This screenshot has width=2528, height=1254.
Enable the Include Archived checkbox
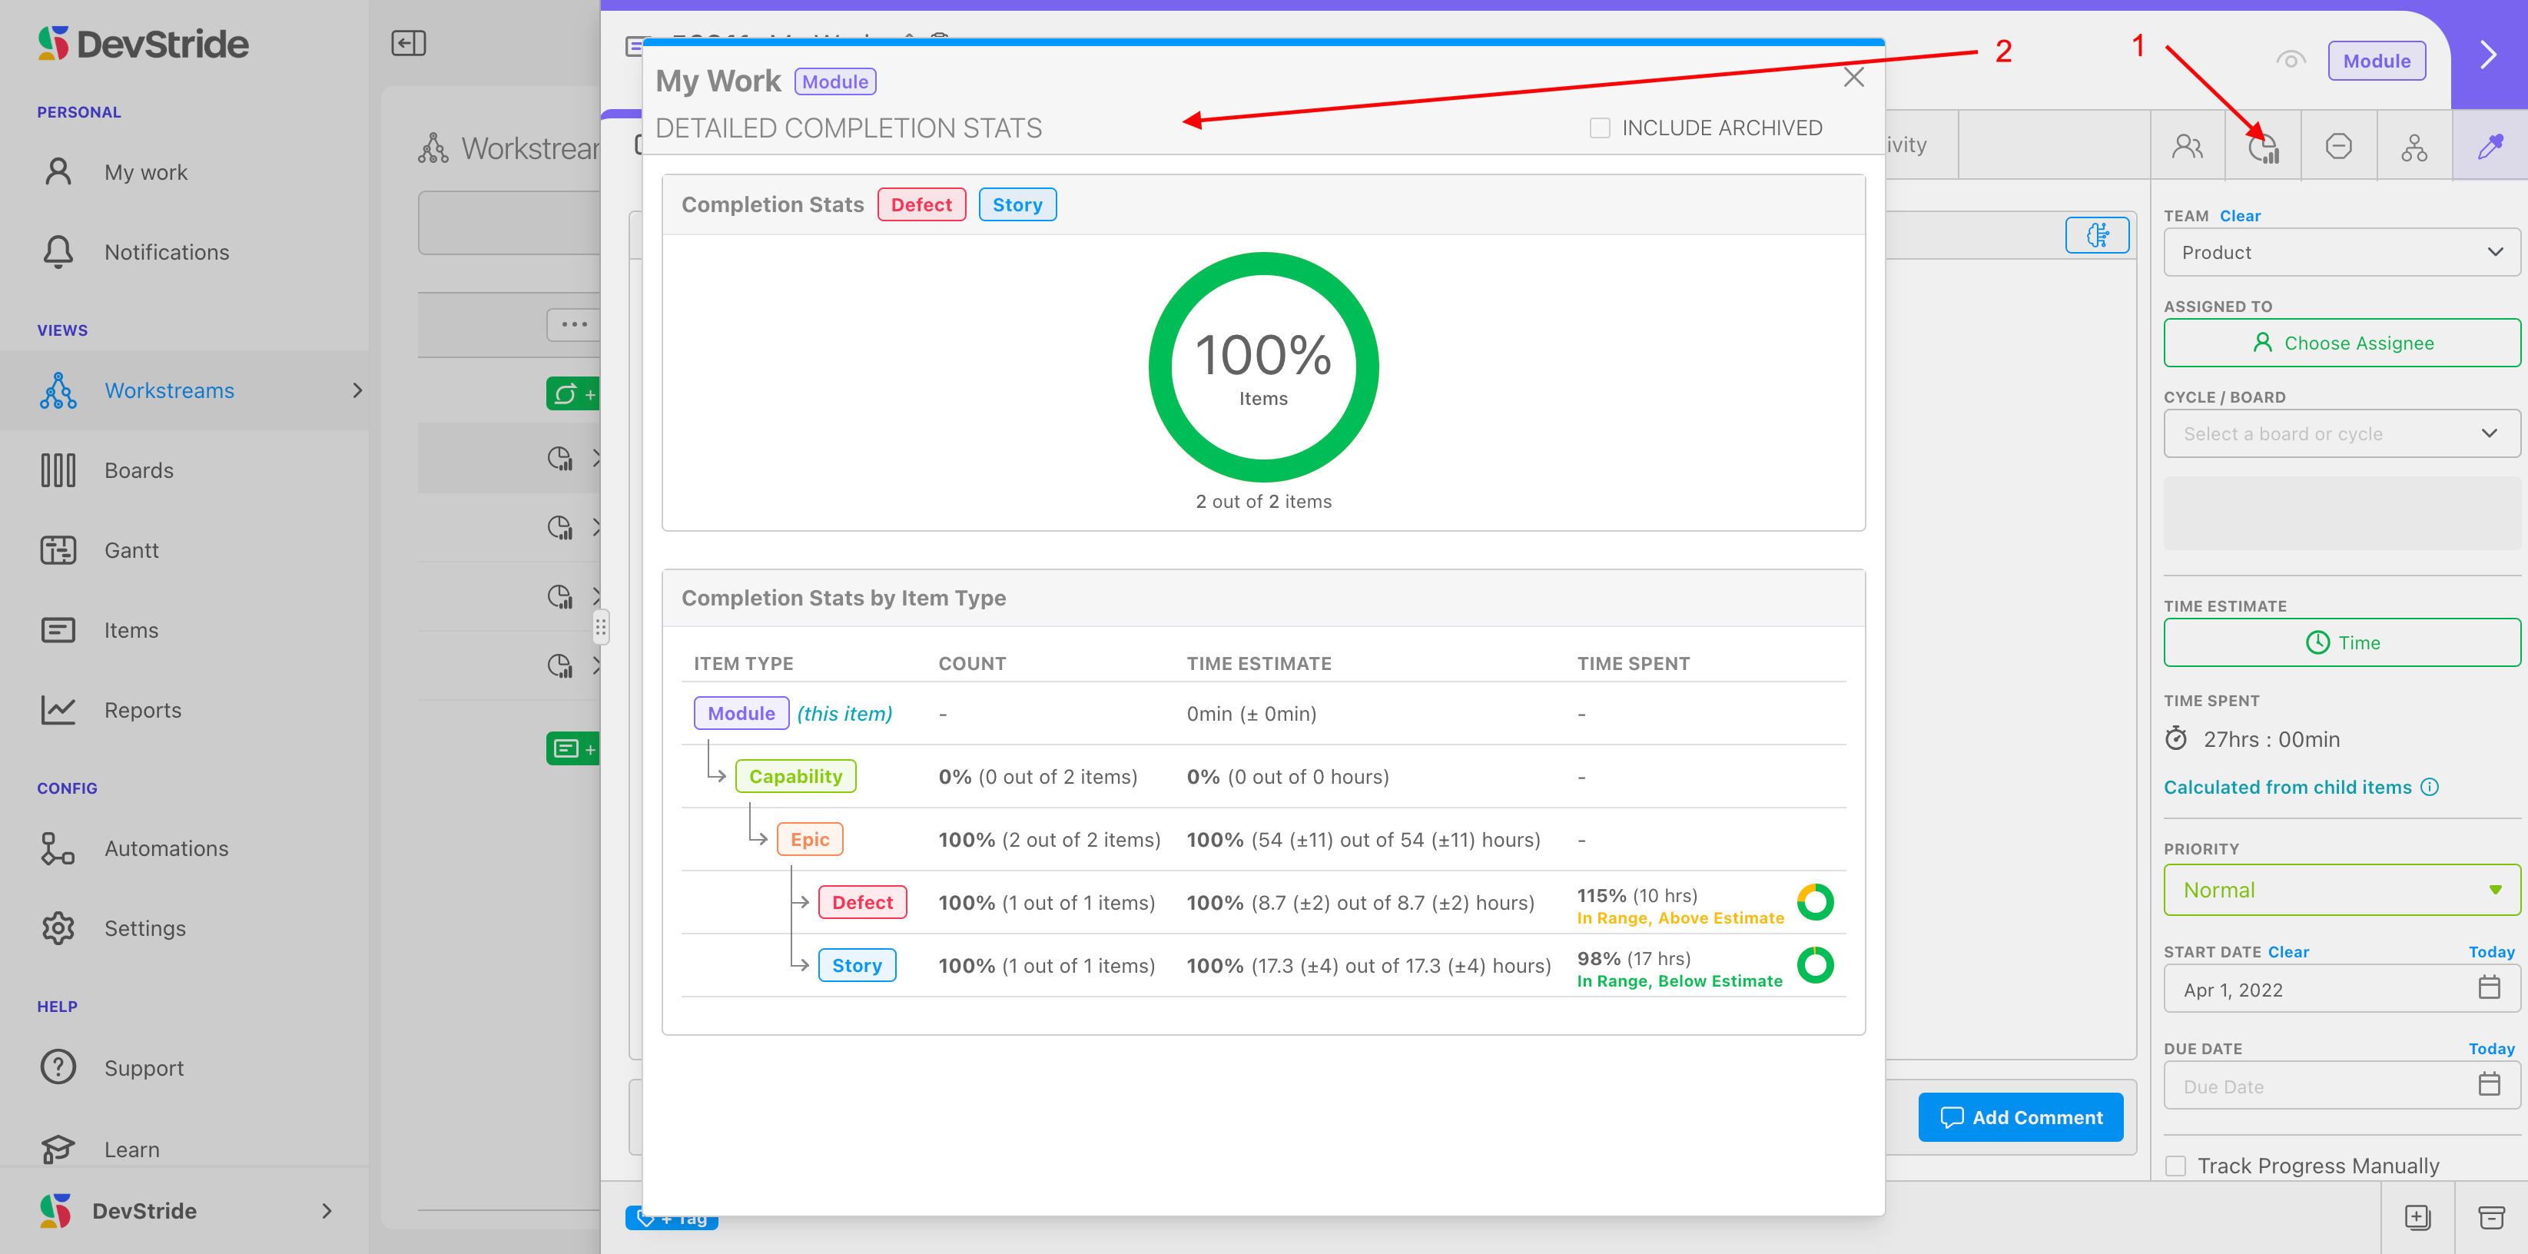coord(1600,128)
